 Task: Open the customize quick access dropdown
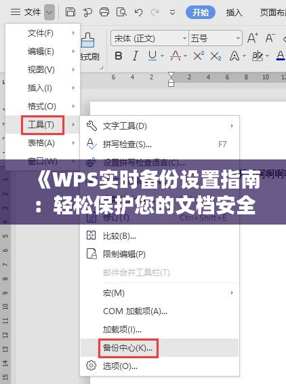pyautogui.click(x=172, y=12)
